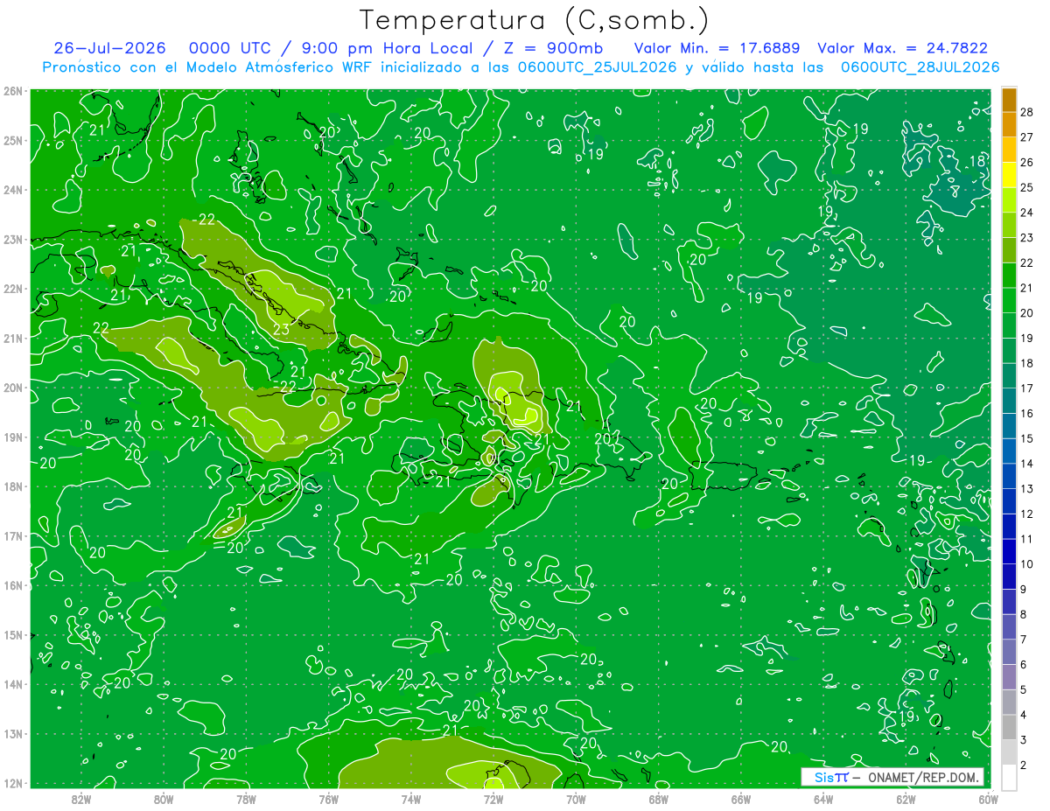Click the '17' label on the color scale
Viewport: 1050px width, 811px height.
(x=1028, y=389)
